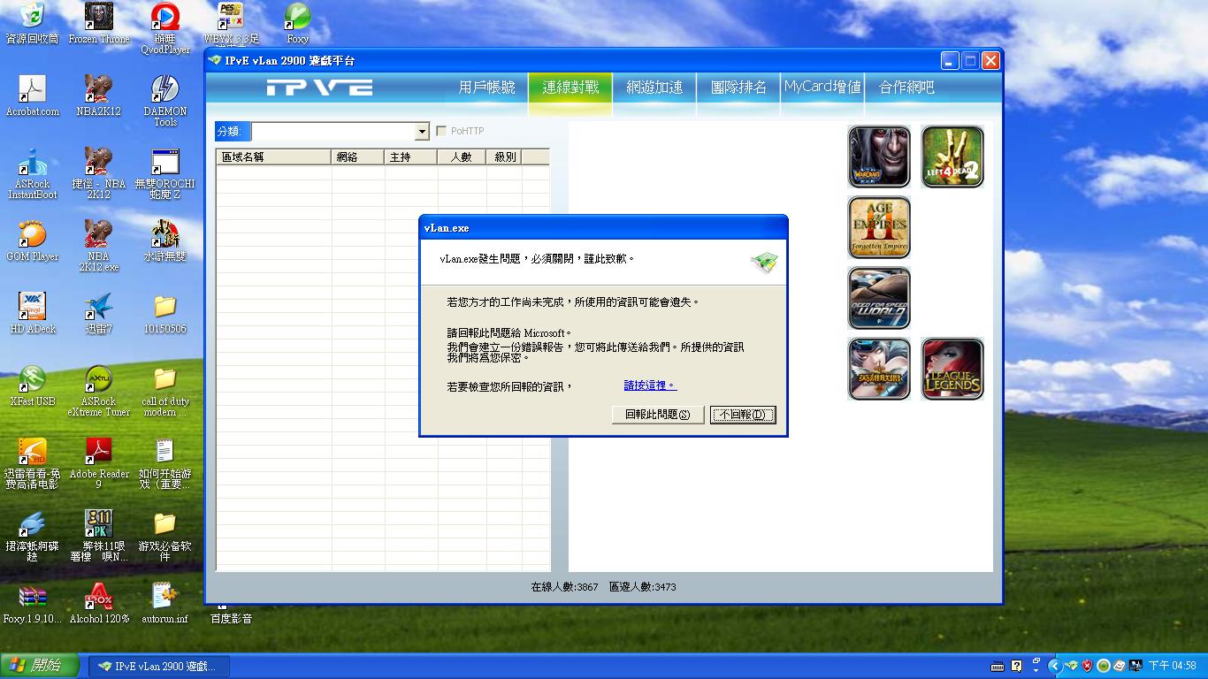Go to the 團隊排名 tab
This screenshot has width=1208, height=679.
click(x=738, y=87)
